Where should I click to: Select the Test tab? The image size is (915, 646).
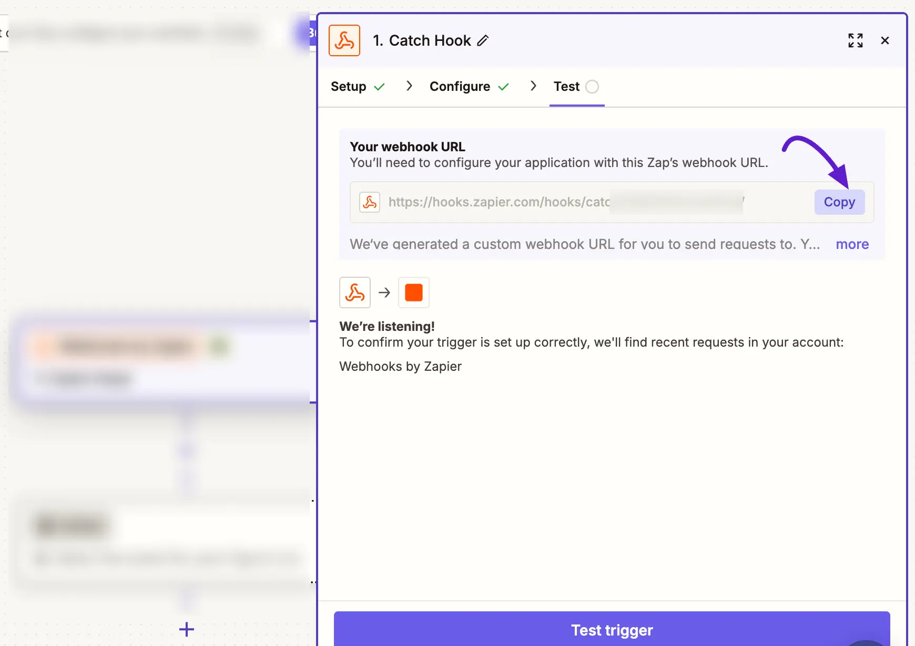point(566,87)
